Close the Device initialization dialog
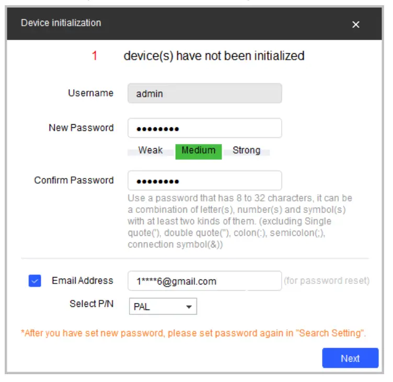This screenshot has height=382, width=393. tap(356, 25)
